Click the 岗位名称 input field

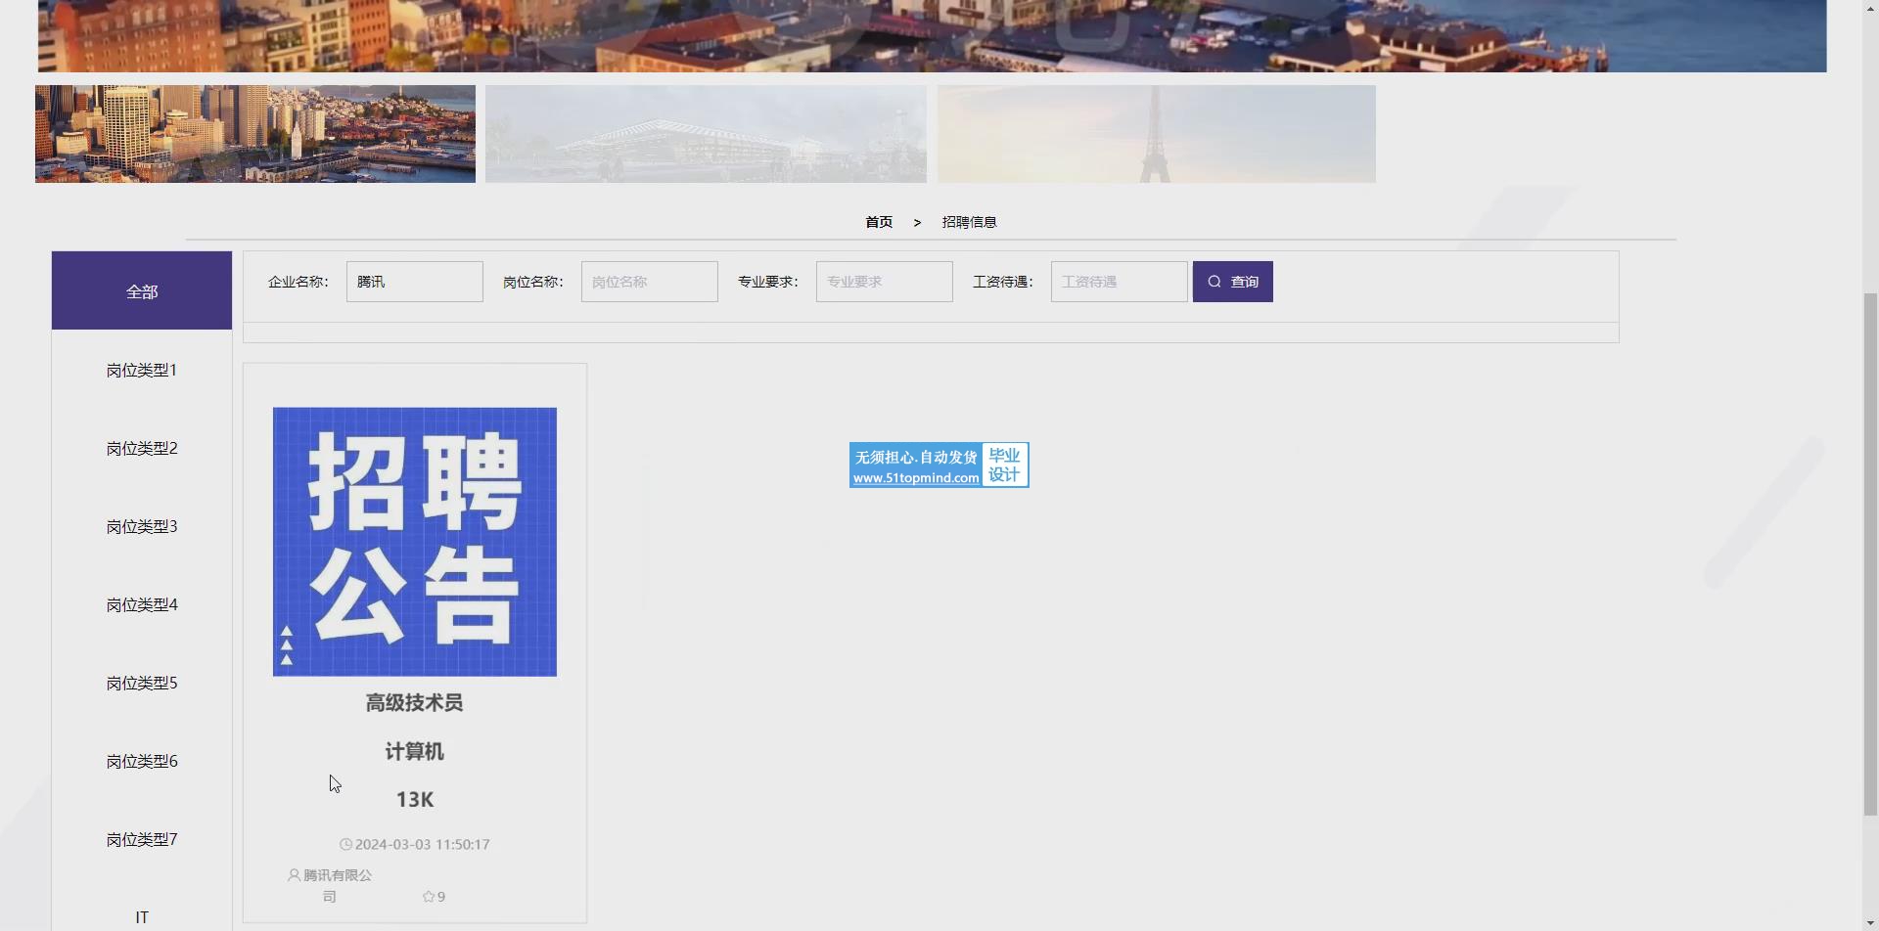pyautogui.click(x=650, y=282)
